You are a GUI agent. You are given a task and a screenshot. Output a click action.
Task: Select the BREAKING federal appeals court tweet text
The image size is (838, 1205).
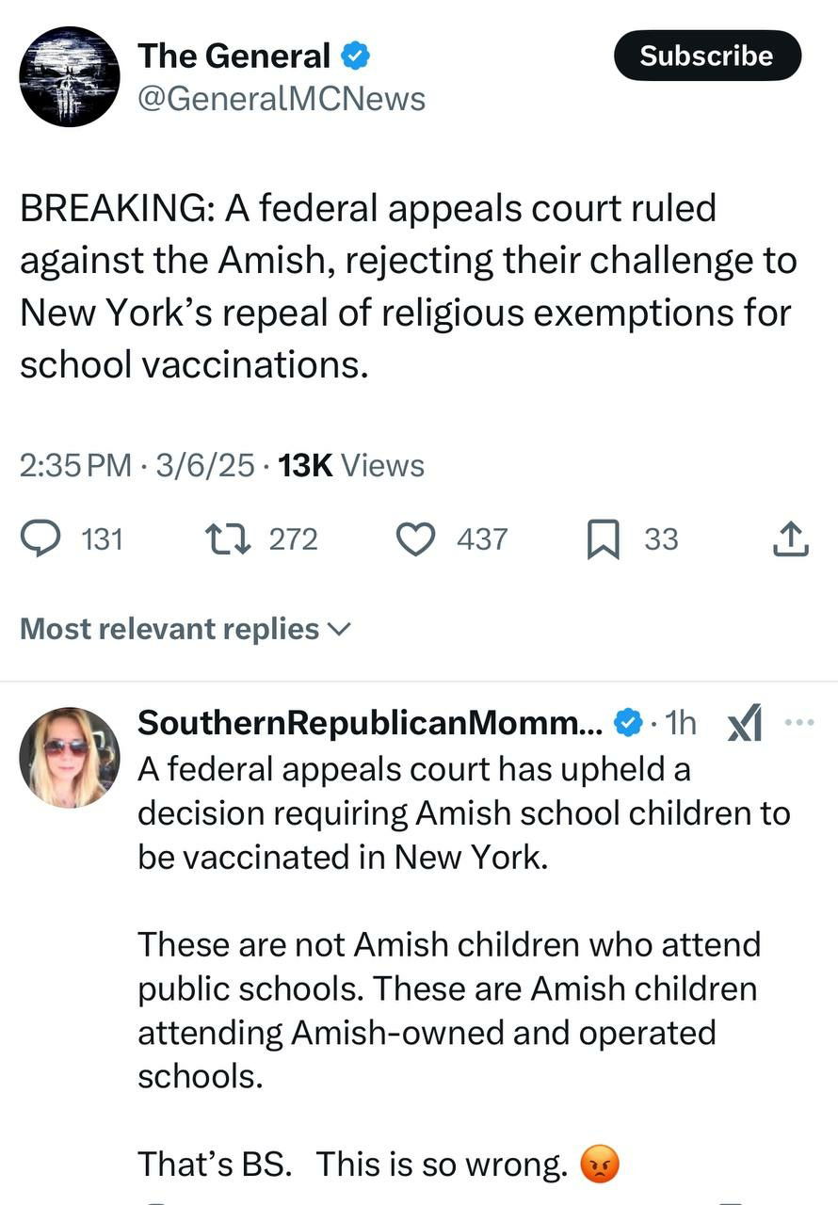pyautogui.click(x=405, y=286)
